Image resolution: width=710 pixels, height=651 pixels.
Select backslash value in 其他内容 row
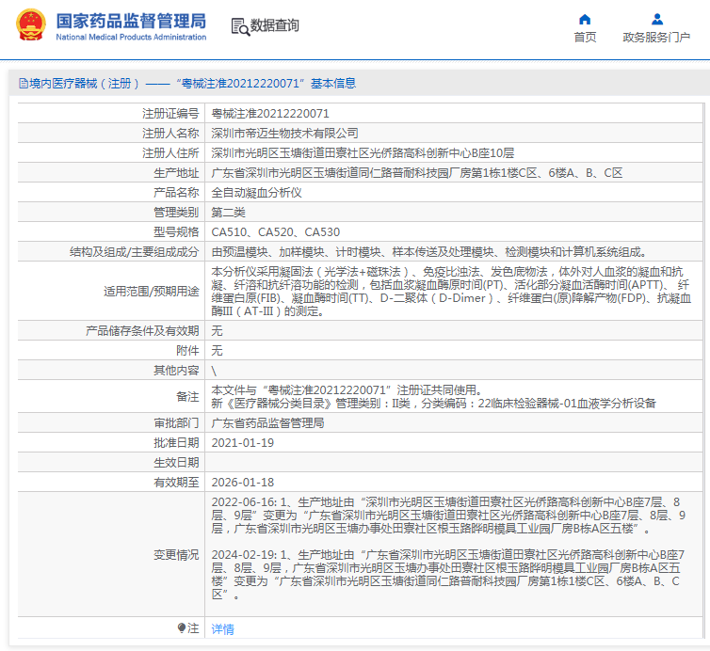pos(214,371)
